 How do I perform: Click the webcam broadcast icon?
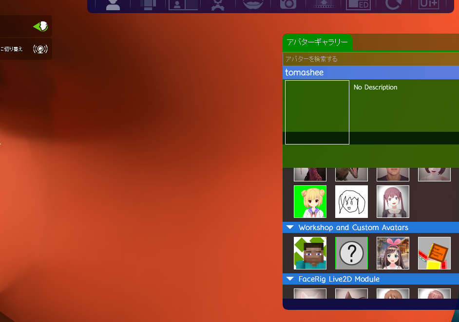40,49
